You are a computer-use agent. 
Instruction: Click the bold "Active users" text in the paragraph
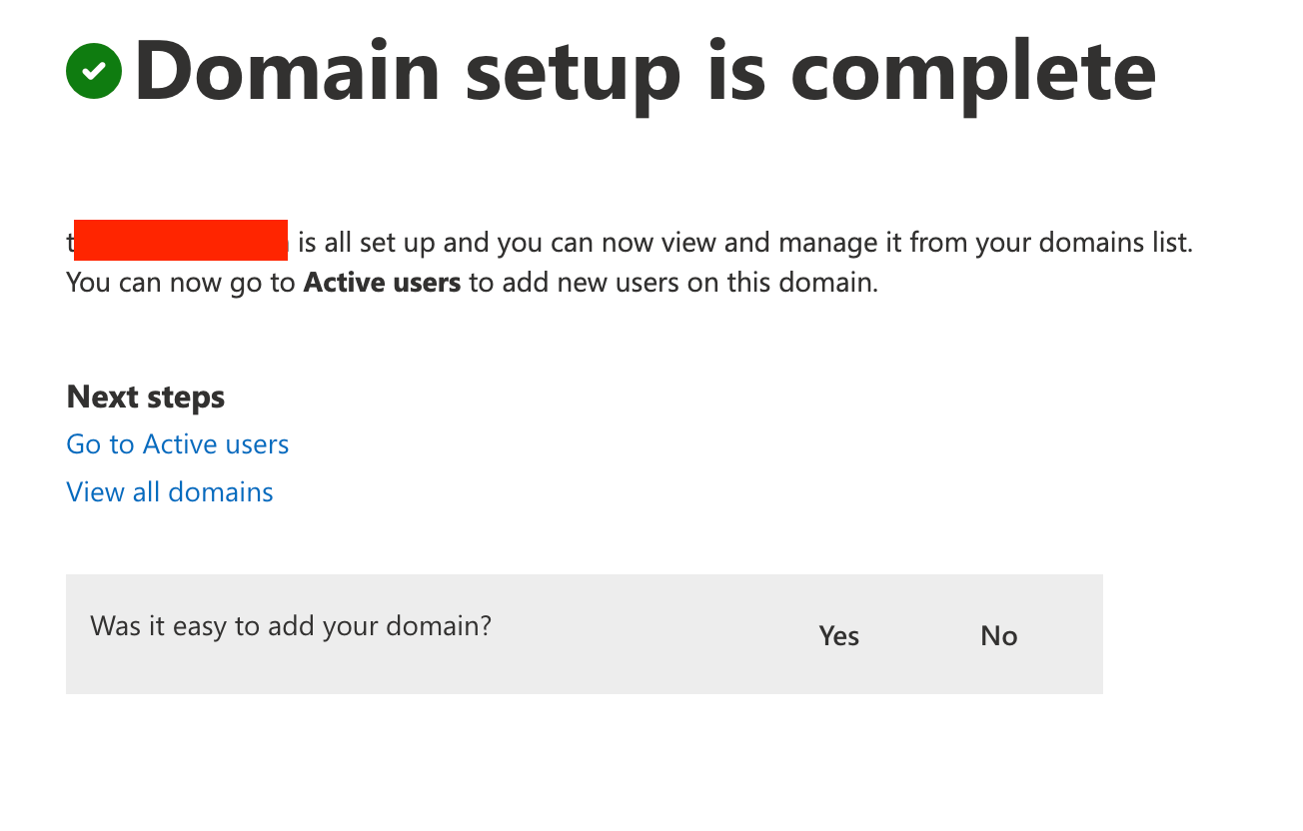coord(382,283)
